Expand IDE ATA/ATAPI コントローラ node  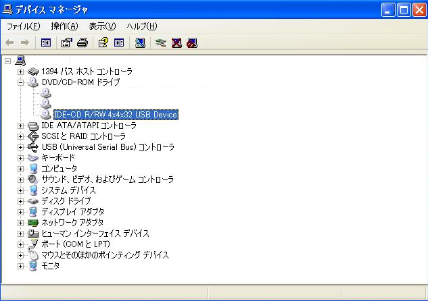click(20, 126)
